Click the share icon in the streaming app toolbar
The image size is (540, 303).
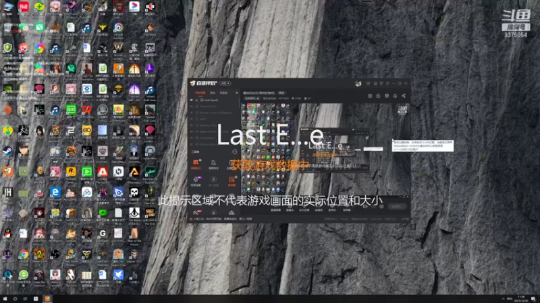tap(404, 96)
